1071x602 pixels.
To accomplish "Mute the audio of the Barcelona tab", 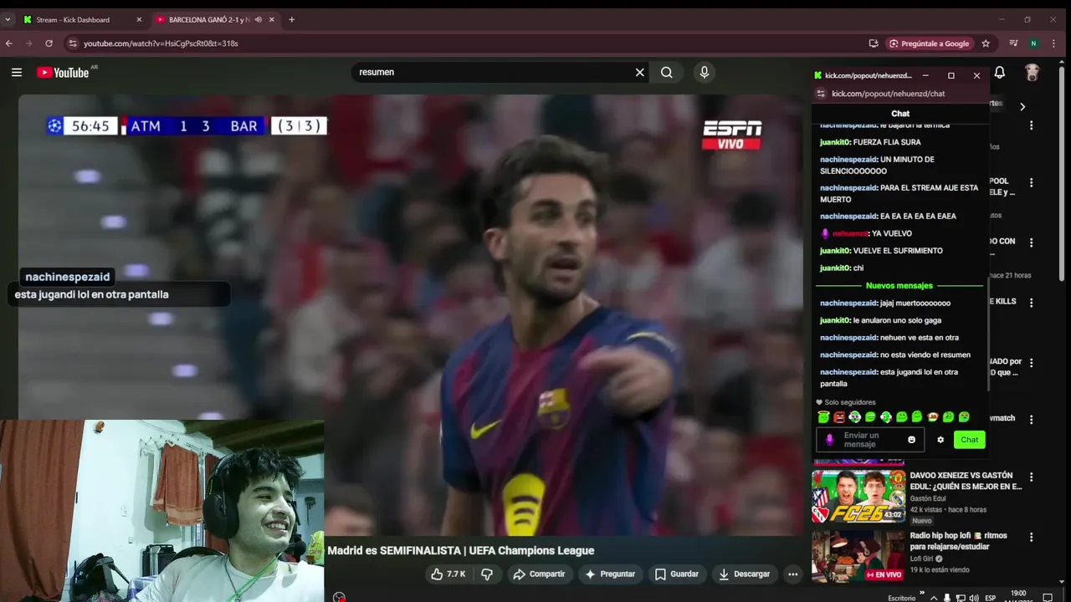I will pyautogui.click(x=259, y=19).
